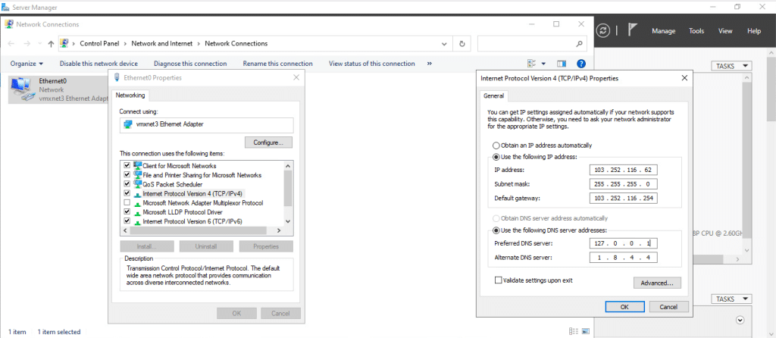
Task: Click the Advanced... button
Action: tap(657, 283)
